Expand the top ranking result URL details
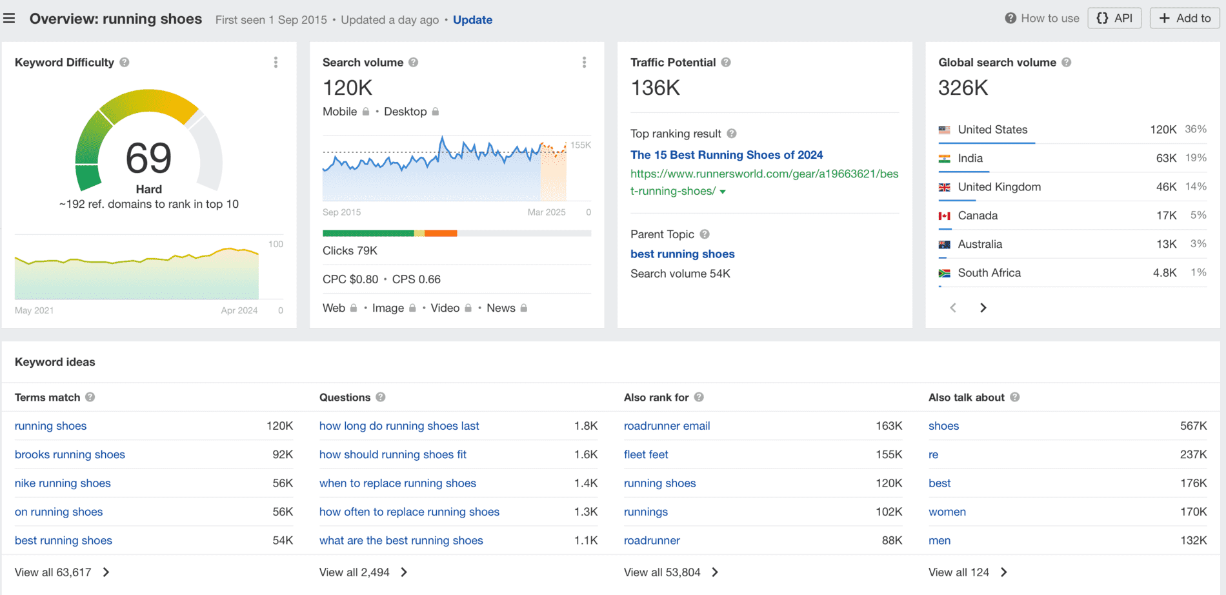Image resolution: width=1226 pixels, height=595 pixels. click(x=723, y=191)
